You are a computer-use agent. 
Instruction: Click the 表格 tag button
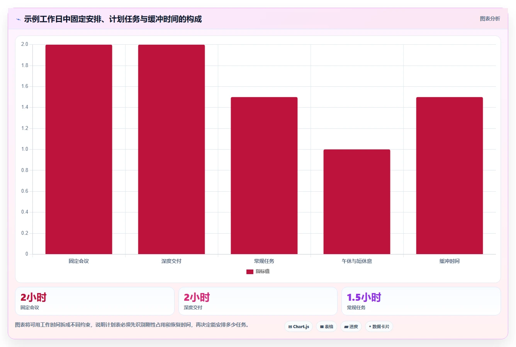point(326,327)
